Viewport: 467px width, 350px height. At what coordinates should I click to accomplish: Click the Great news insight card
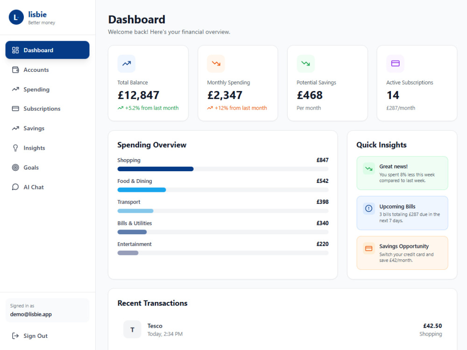[x=402, y=173]
